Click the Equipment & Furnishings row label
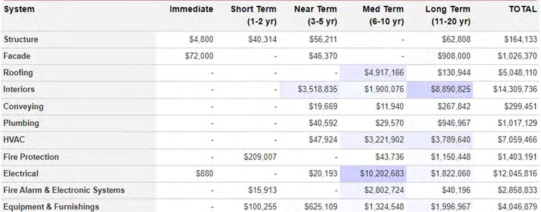The height and width of the screenshot is (212, 541). point(50,207)
